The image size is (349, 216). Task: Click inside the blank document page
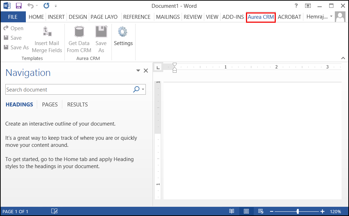(x=252, y=140)
